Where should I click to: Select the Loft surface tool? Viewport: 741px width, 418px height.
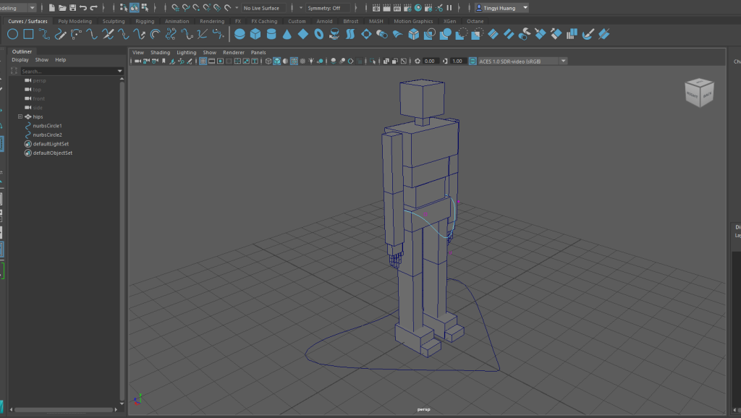(x=350, y=34)
